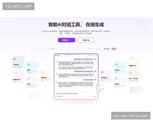Click the AI助手 label in the top toolbar

pyautogui.click(x=53, y=49)
